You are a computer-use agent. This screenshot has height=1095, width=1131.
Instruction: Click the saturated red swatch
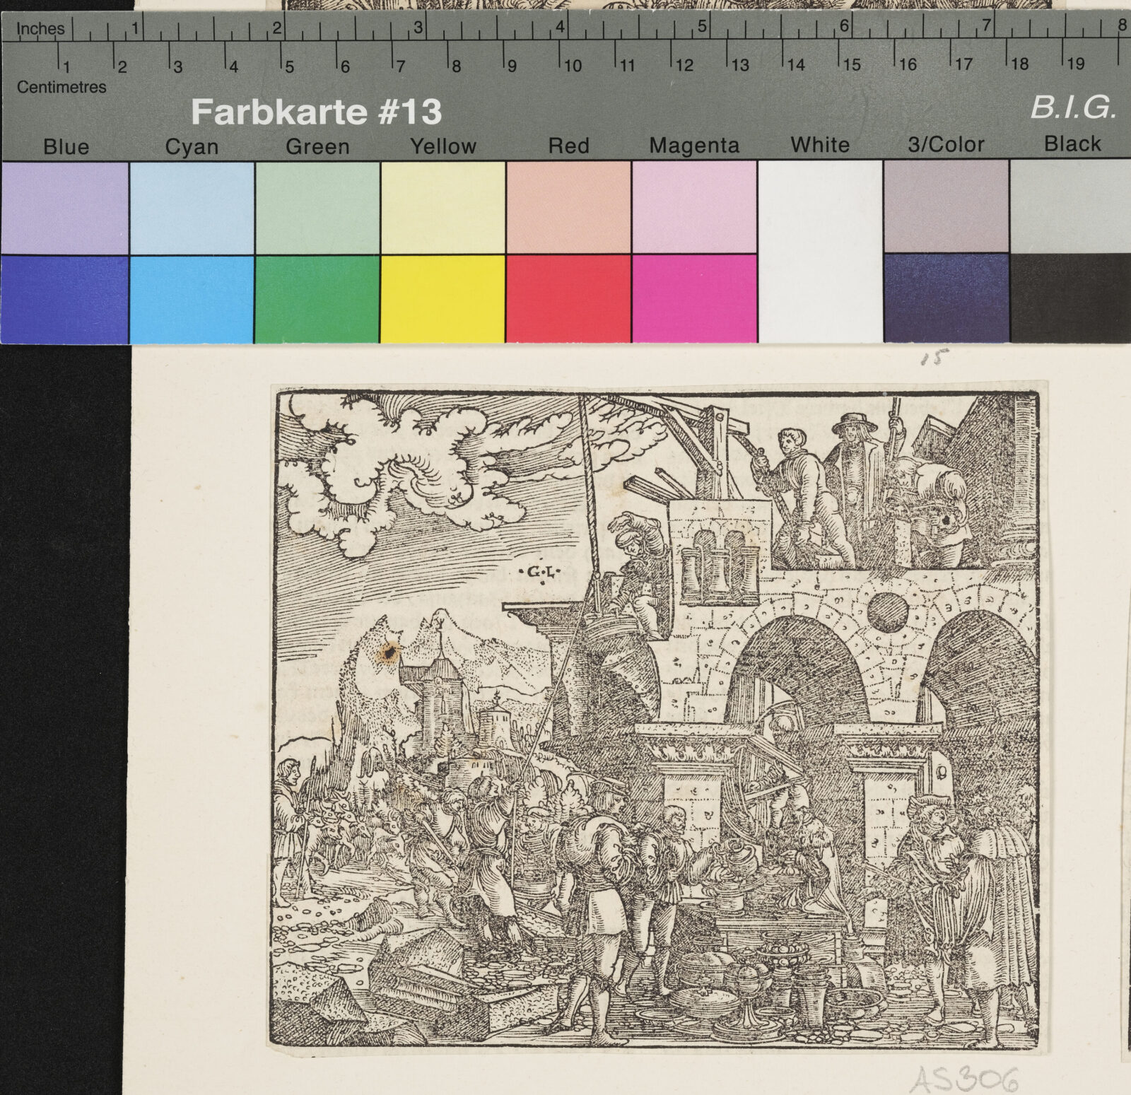(569, 298)
